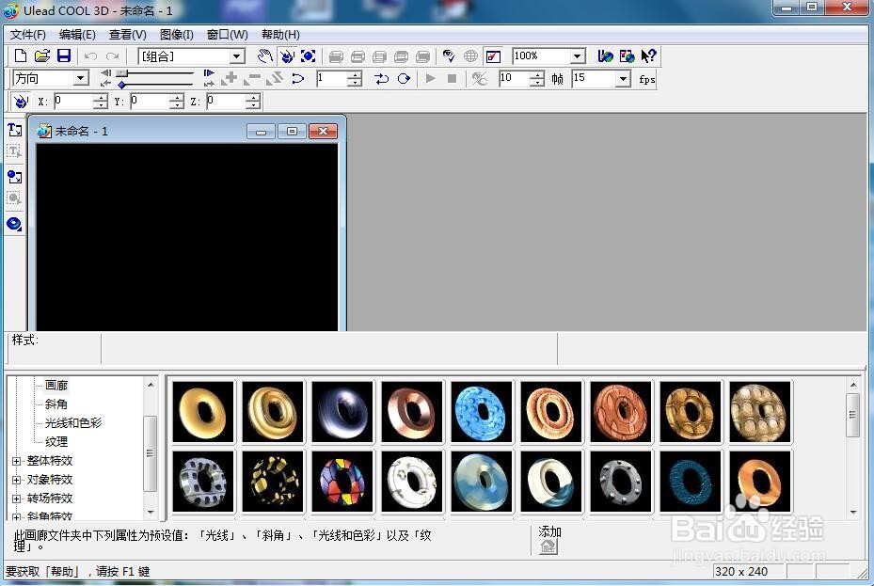Screen dimensions: 874x586
Task: Expand the 转场特效 tree node
Action: 16,499
